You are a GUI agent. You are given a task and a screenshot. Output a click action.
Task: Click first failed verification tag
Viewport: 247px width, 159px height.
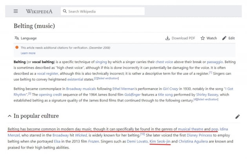(x=108, y=78)
